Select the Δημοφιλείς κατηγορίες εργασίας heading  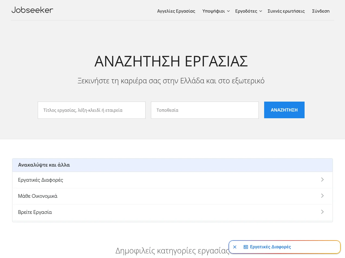click(x=172, y=250)
